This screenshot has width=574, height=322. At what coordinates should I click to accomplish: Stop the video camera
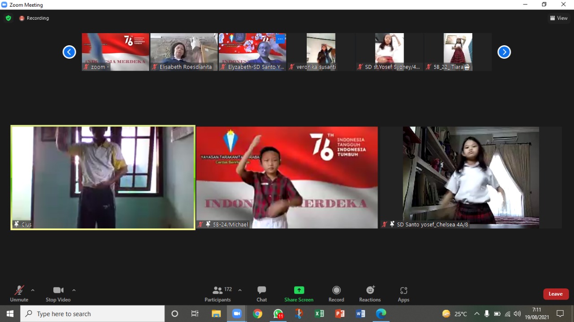coord(58,293)
